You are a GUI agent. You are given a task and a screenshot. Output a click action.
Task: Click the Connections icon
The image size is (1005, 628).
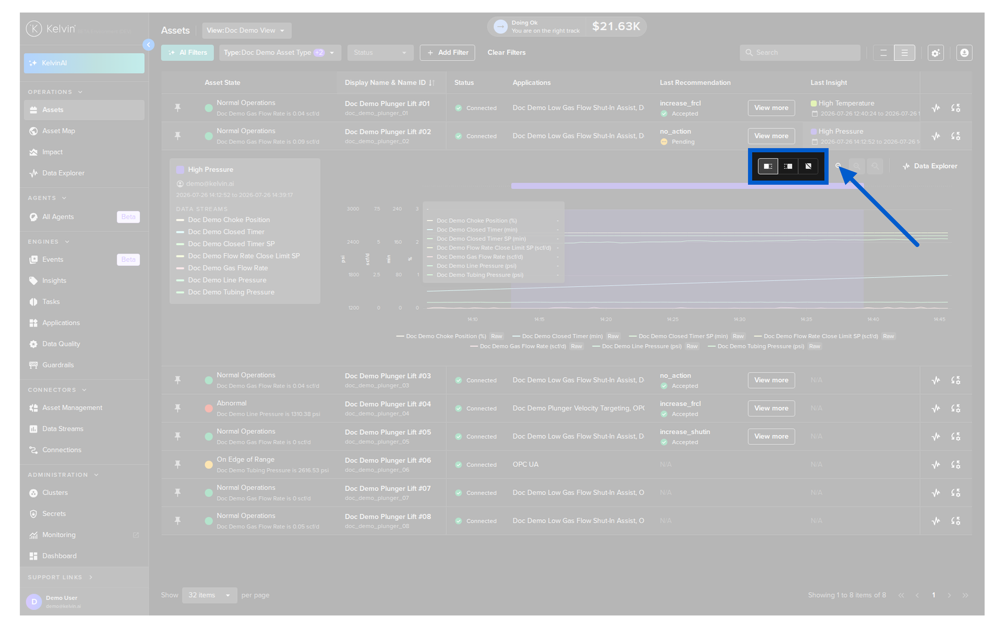[33, 450]
